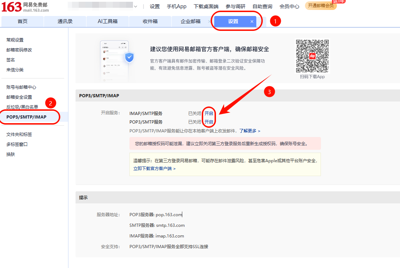The width and height of the screenshot is (400, 268).
Task: Switch to 通讯录 tab
Action: [65, 21]
